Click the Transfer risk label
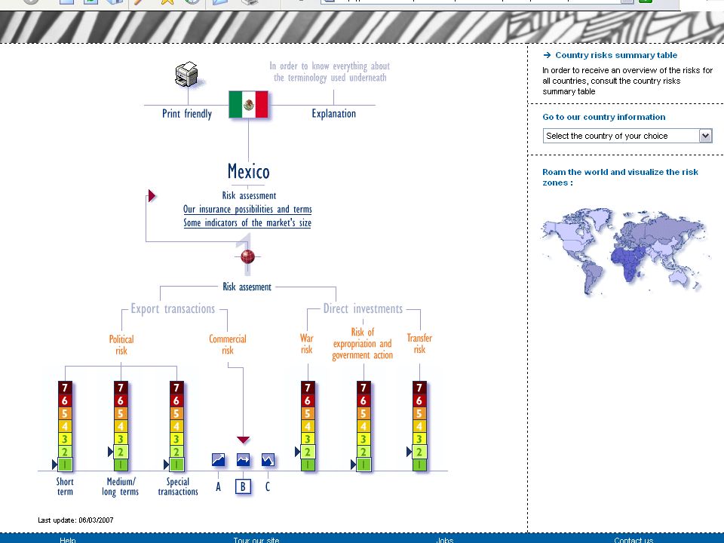 [419, 344]
